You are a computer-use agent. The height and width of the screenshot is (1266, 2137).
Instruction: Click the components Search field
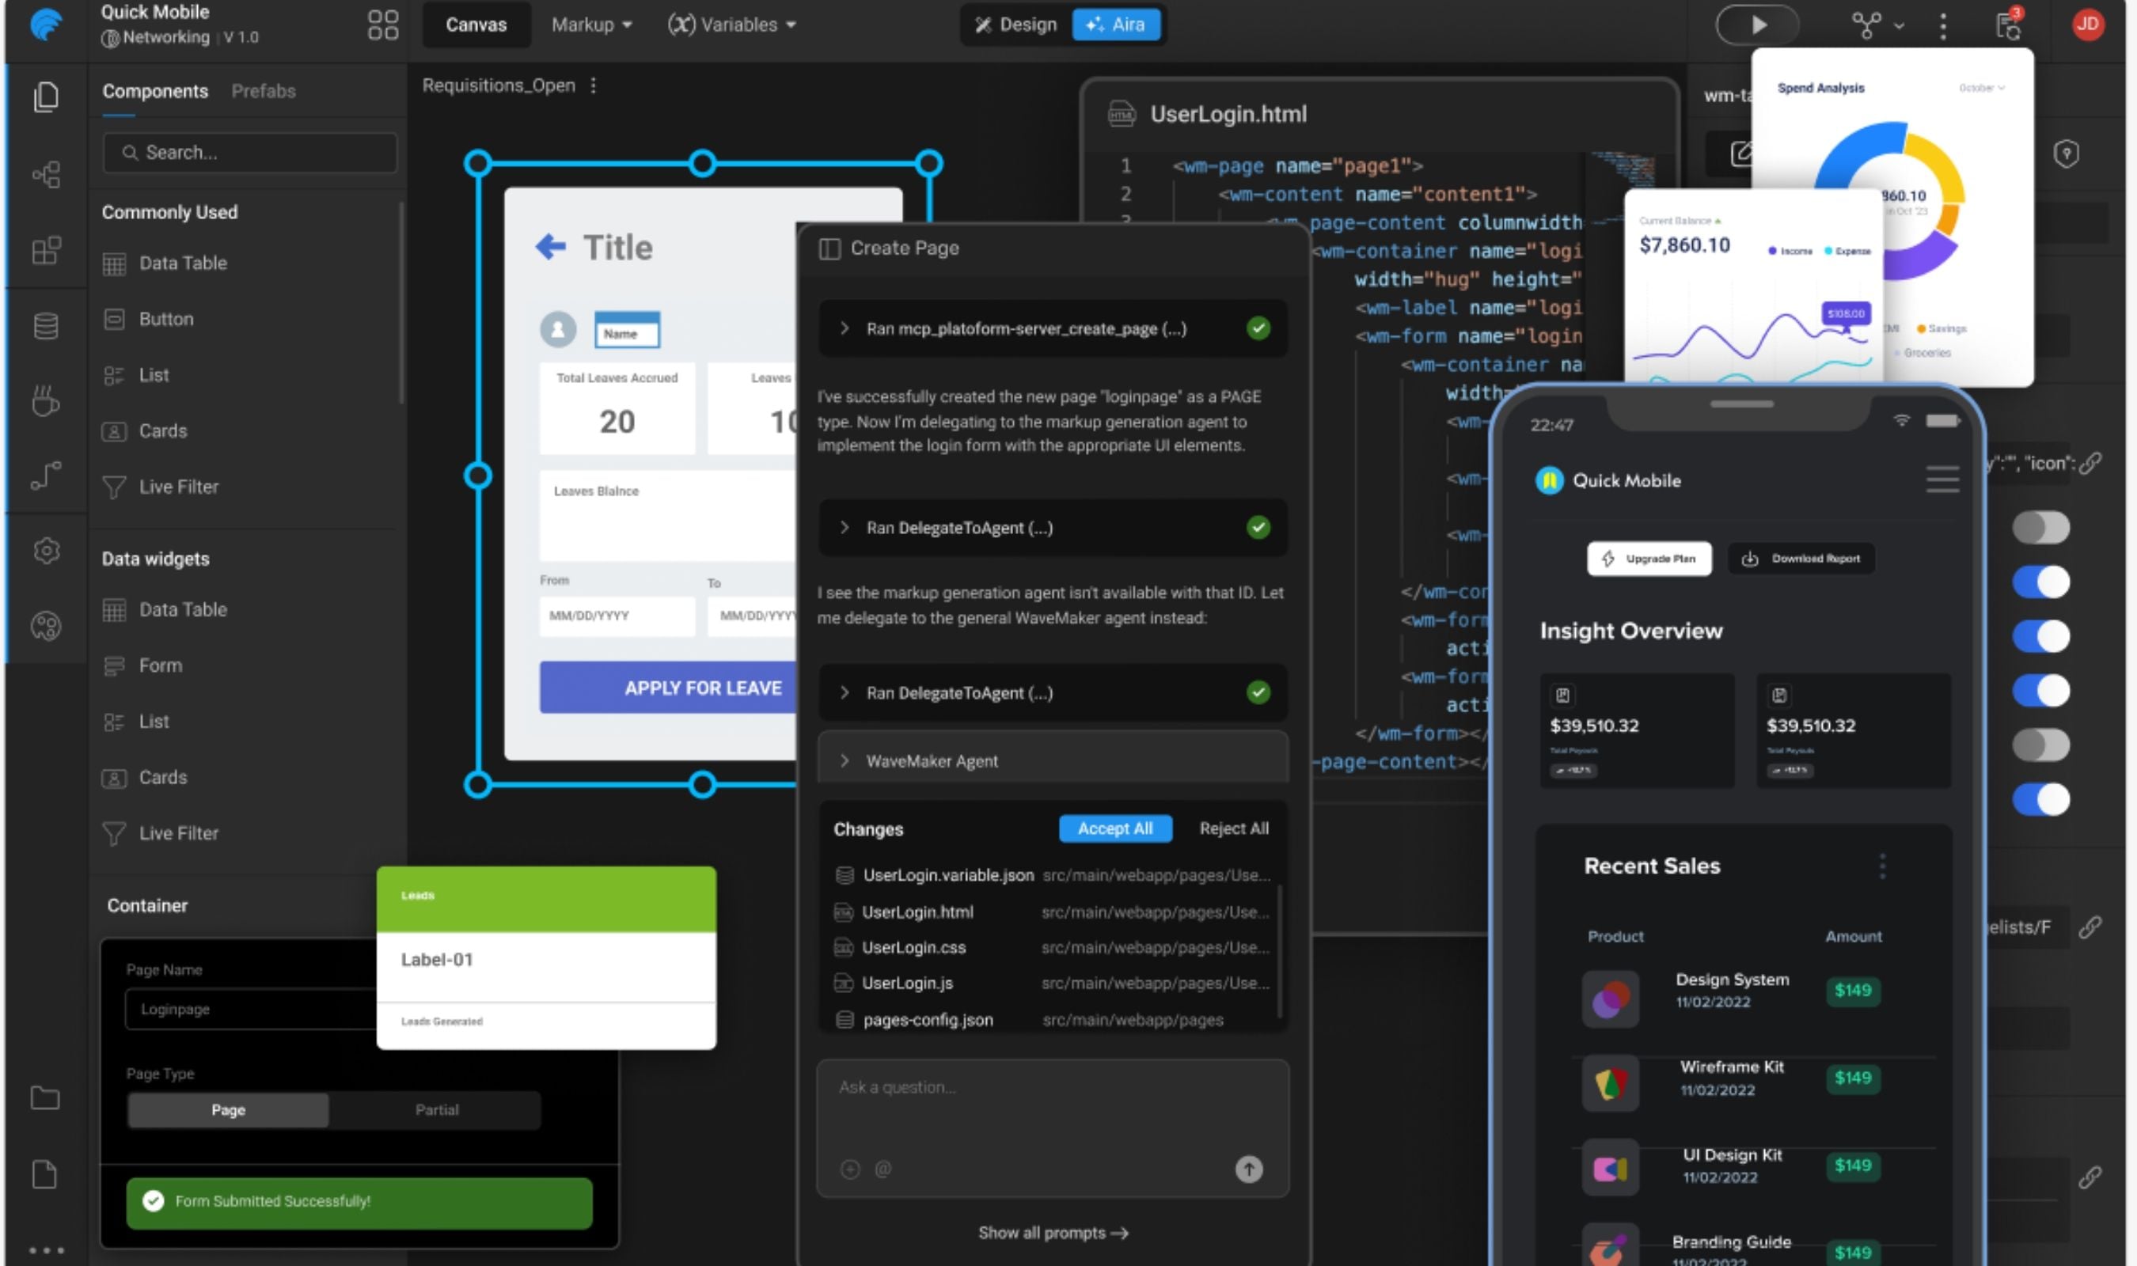coord(250,153)
